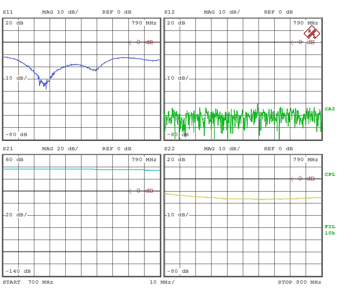Image resolution: width=339 pixels, height=299 pixels.
Task: Toggle the CPL coupling indicator
Action: (330, 175)
